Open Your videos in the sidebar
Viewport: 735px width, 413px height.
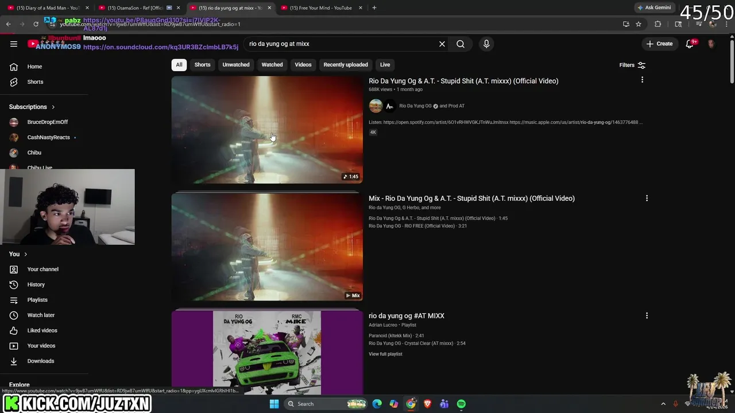41,346
